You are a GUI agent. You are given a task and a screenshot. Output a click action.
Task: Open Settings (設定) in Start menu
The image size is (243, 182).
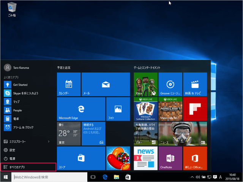point(13,150)
